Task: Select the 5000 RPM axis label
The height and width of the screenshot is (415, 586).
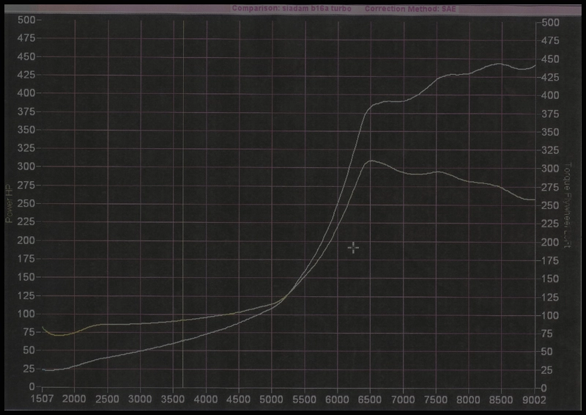Action: (271, 400)
